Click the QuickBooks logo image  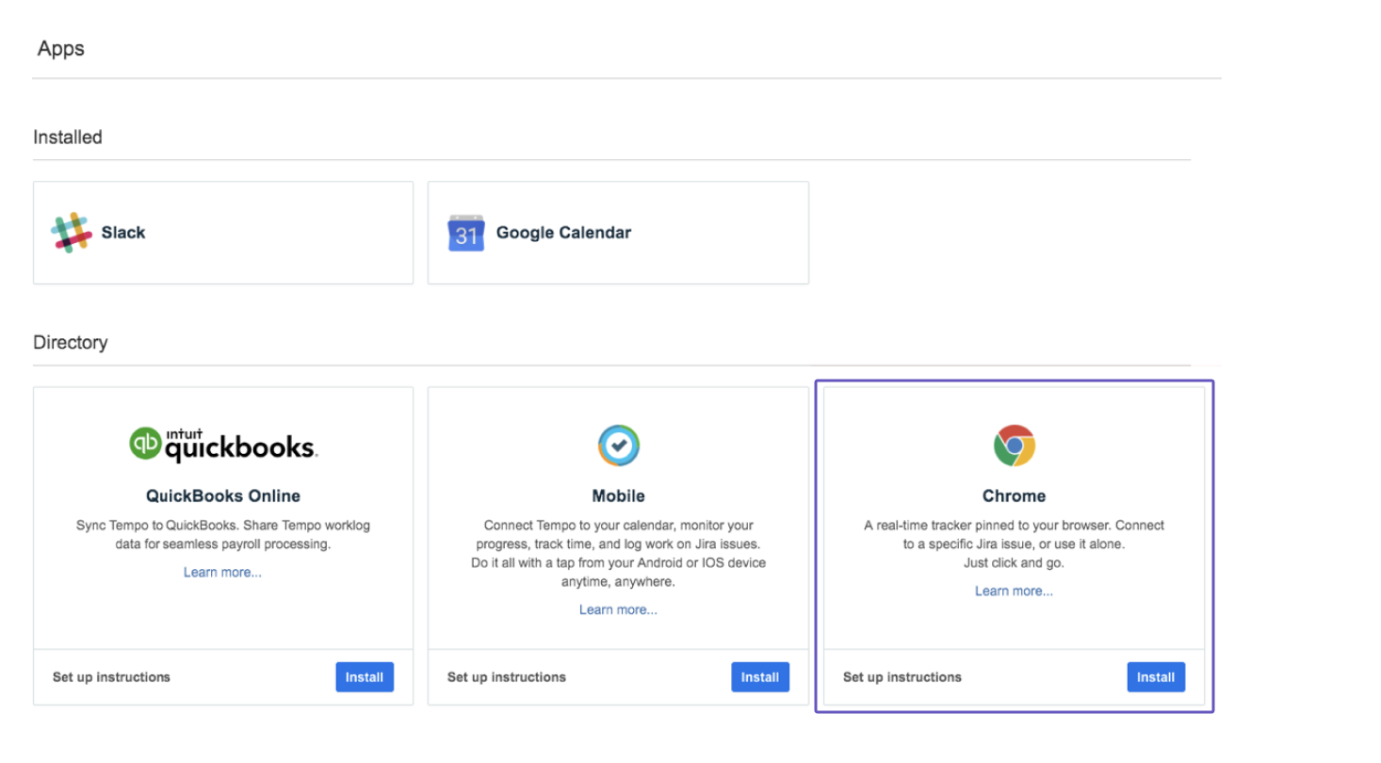pyautogui.click(x=223, y=445)
